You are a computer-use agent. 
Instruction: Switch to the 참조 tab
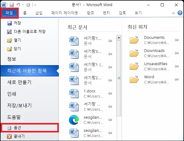(90, 13)
